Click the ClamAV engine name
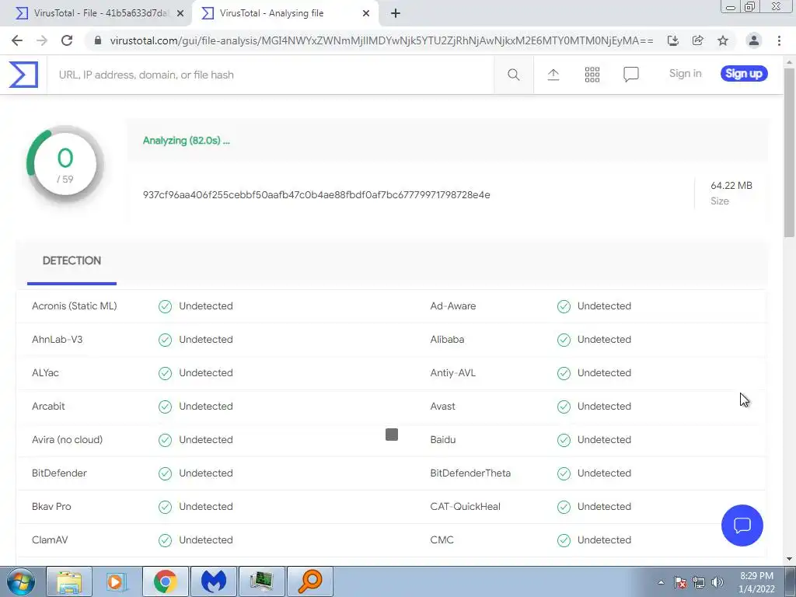This screenshot has width=796, height=597. tap(50, 540)
